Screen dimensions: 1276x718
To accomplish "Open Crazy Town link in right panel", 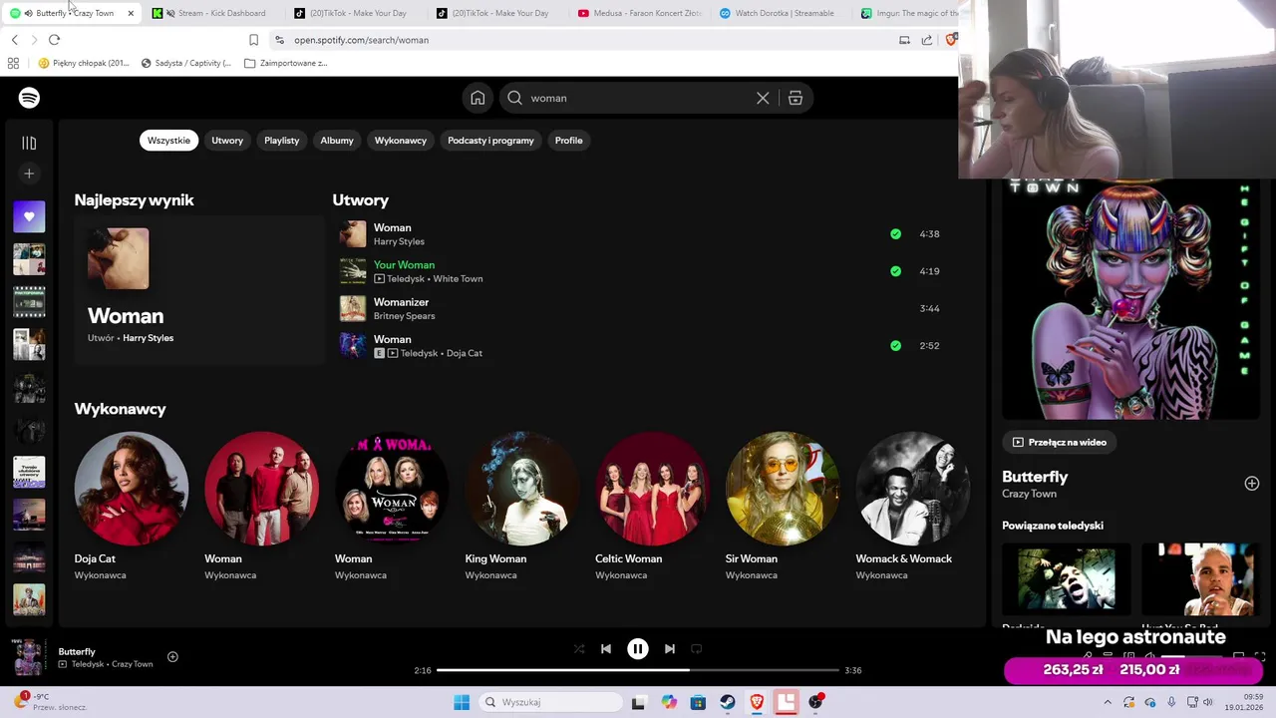I will [x=1029, y=494].
